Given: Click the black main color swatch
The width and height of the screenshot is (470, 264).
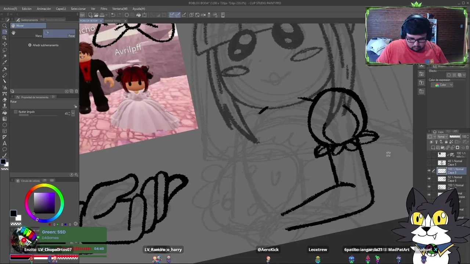Looking at the screenshot, I should (13, 213).
